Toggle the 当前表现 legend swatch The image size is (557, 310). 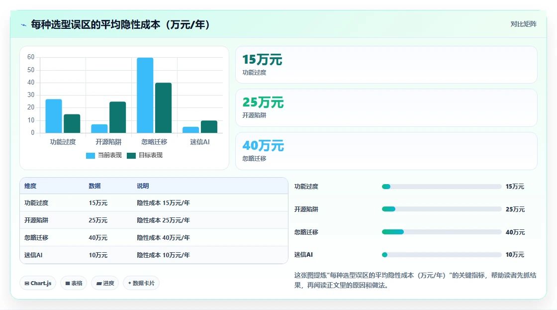click(90, 155)
